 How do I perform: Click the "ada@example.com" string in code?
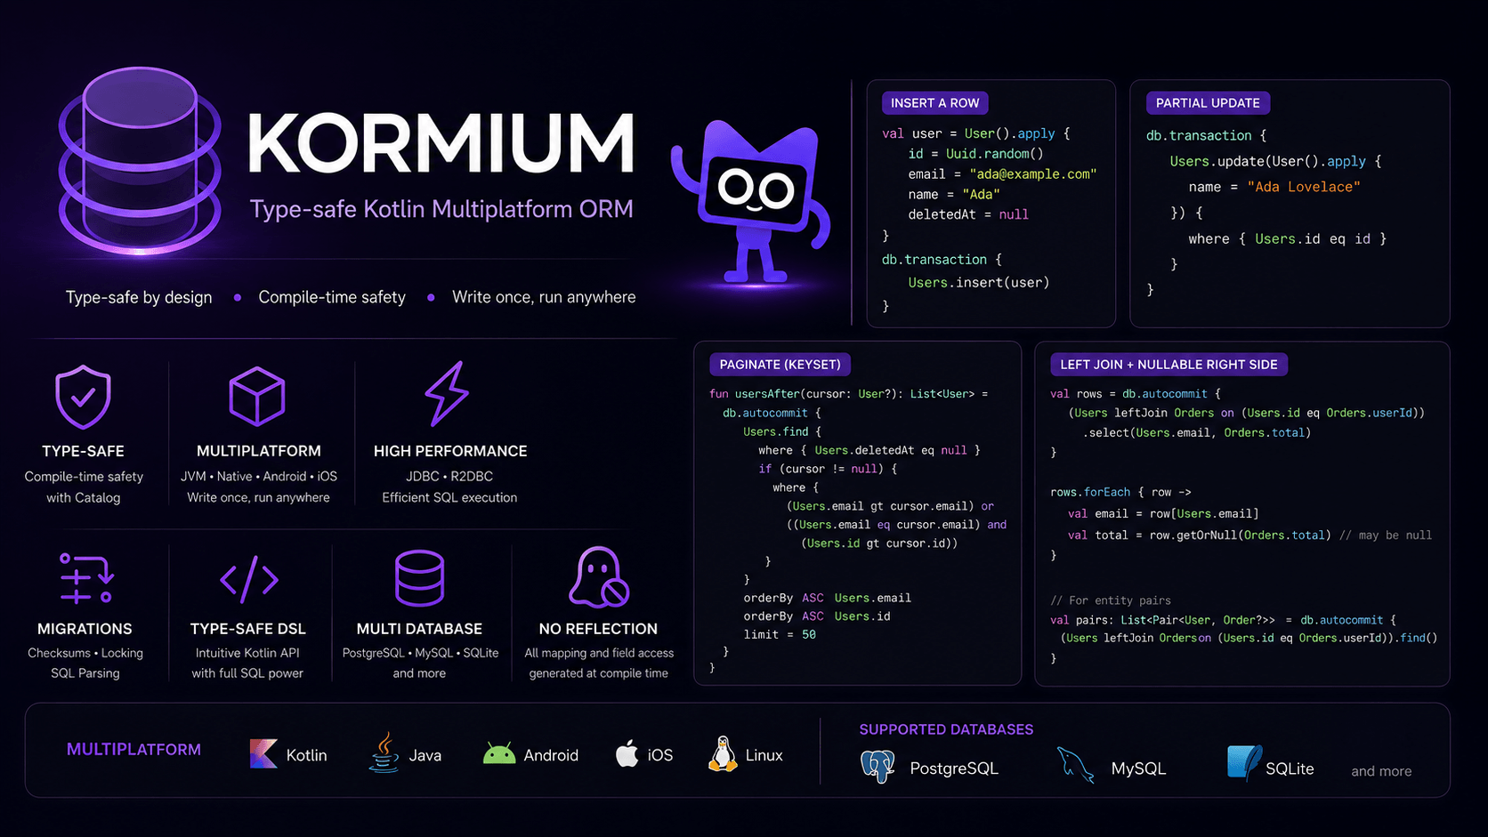pyautogui.click(x=1033, y=174)
